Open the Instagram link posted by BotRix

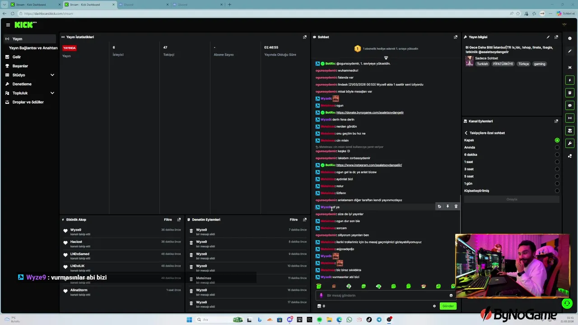pos(369,165)
